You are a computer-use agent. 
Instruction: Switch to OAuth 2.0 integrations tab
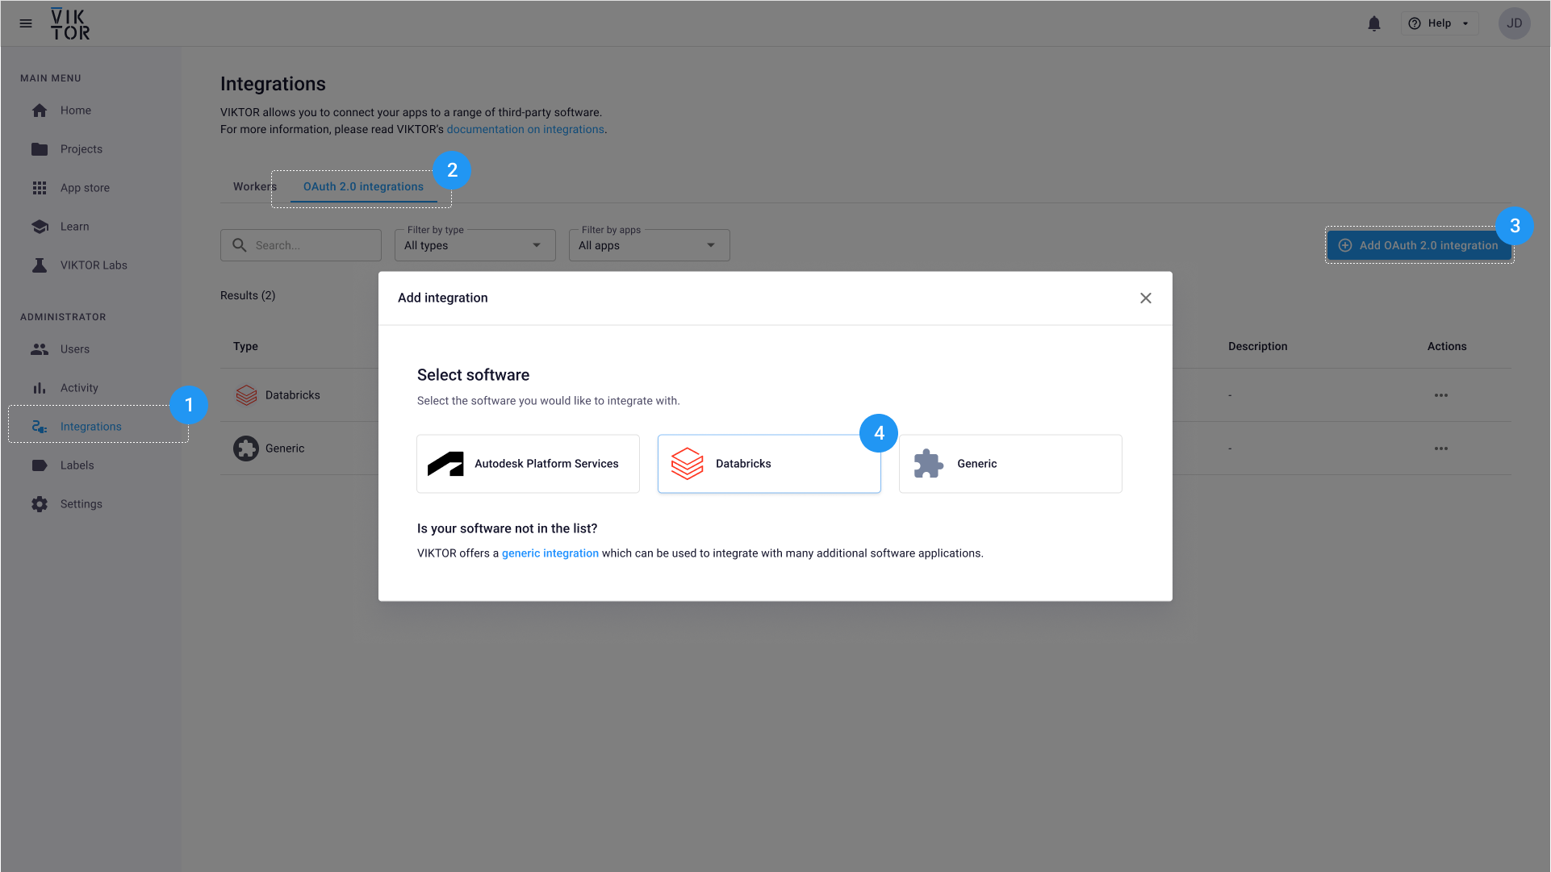(x=363, y=186)
